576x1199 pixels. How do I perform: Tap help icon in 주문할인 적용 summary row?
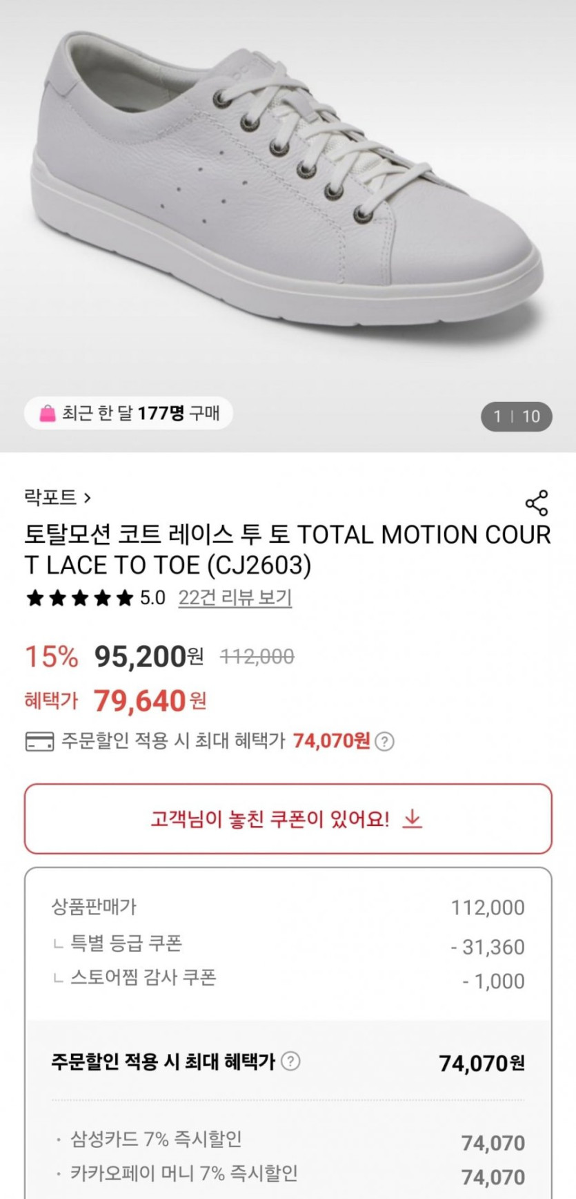point(291,1062)
